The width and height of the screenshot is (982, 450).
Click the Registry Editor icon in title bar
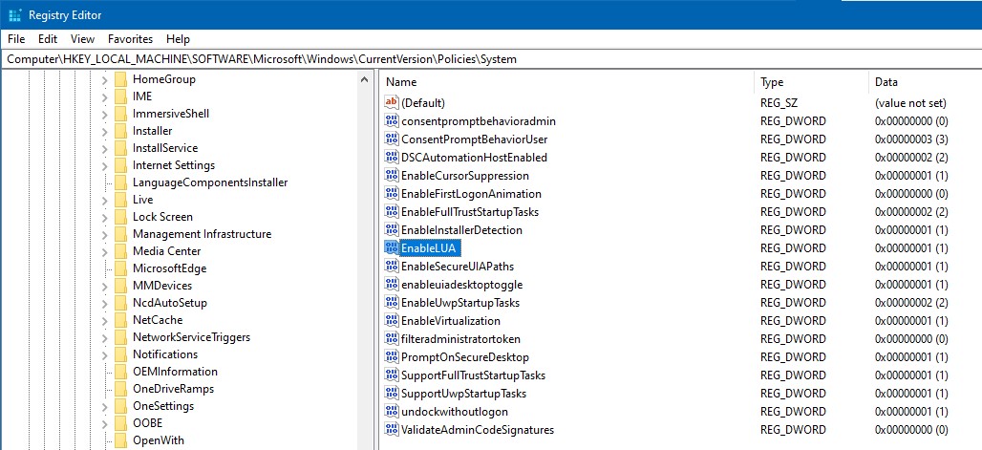(x=14, y=15)
